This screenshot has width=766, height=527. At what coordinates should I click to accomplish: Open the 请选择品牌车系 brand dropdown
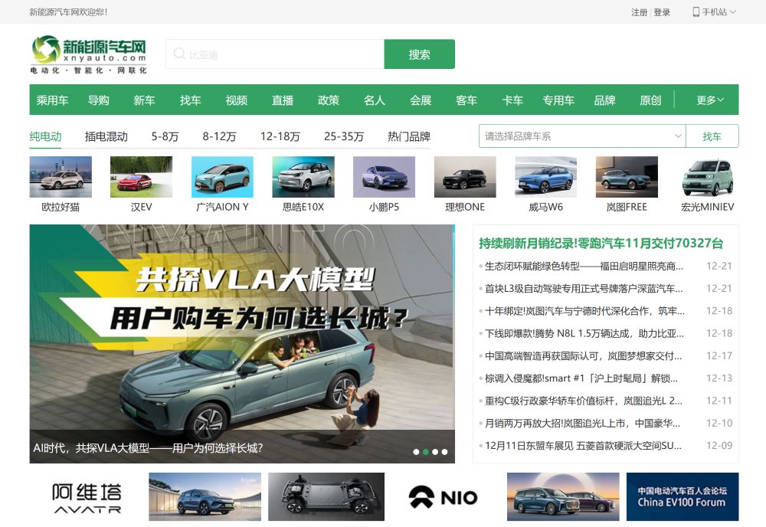[x=582, y=136]
